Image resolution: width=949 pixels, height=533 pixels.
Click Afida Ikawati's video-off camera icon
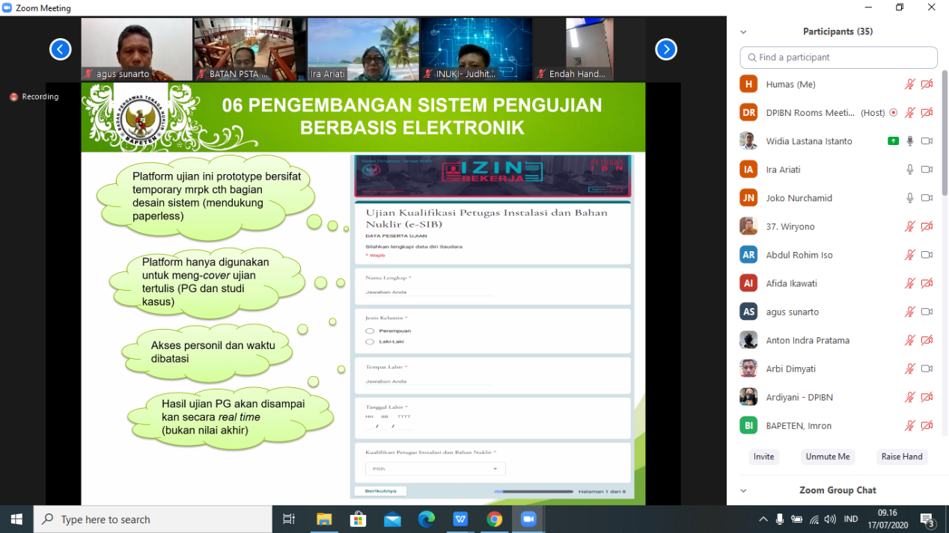(x=927, y=283)
